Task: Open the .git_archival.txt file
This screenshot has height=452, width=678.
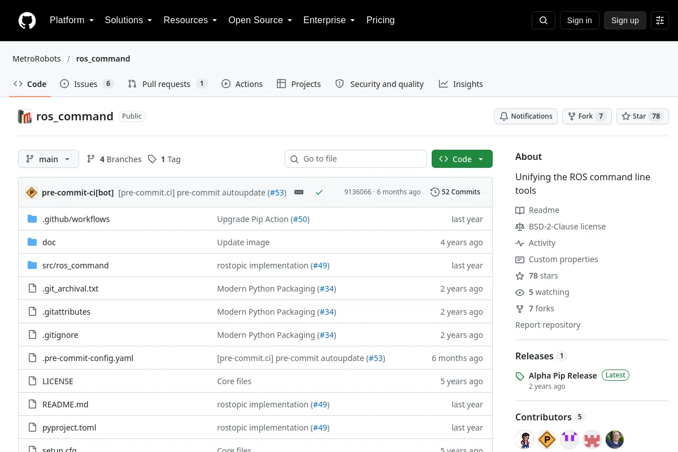Action: tap(70, 289)
